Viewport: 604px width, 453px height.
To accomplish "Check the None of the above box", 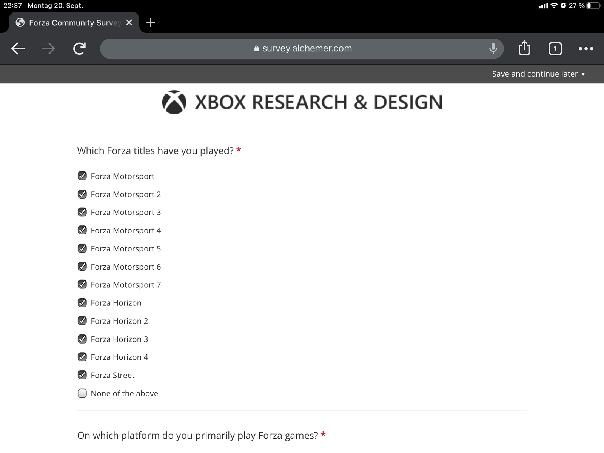I will 82,393.
